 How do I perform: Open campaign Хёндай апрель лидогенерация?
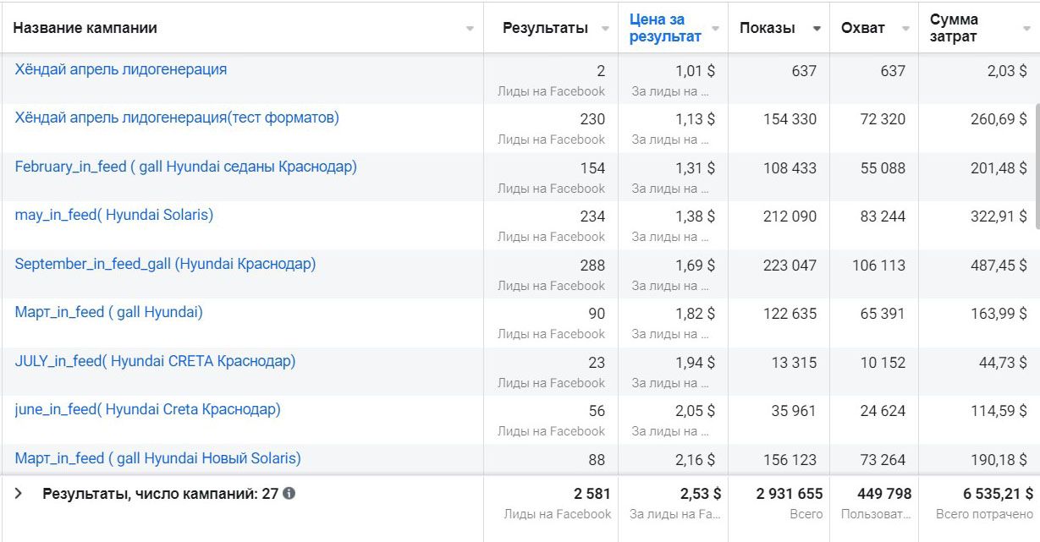[121, 69]
